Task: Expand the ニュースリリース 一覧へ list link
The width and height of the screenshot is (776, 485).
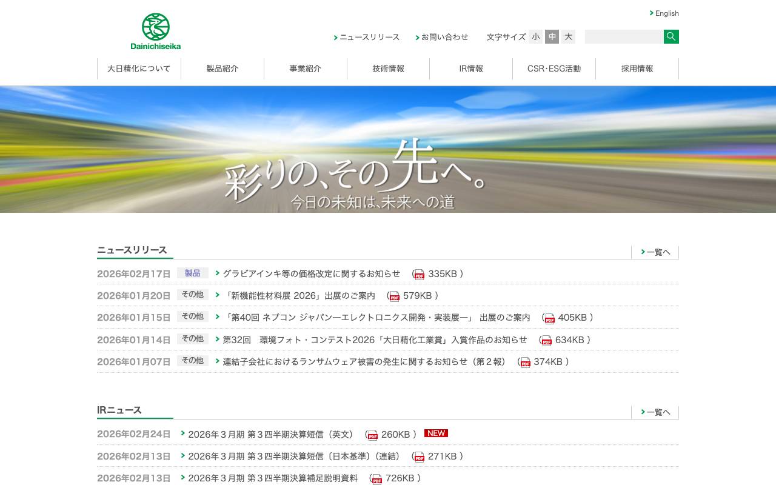Action: click(657, 252)
